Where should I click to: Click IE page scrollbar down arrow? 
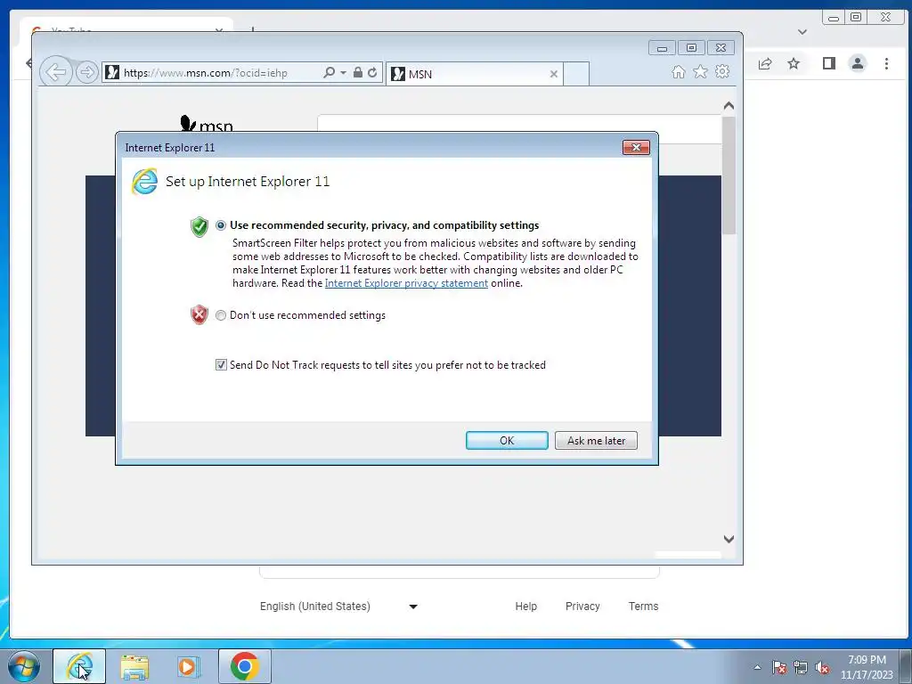pos(729,539)
